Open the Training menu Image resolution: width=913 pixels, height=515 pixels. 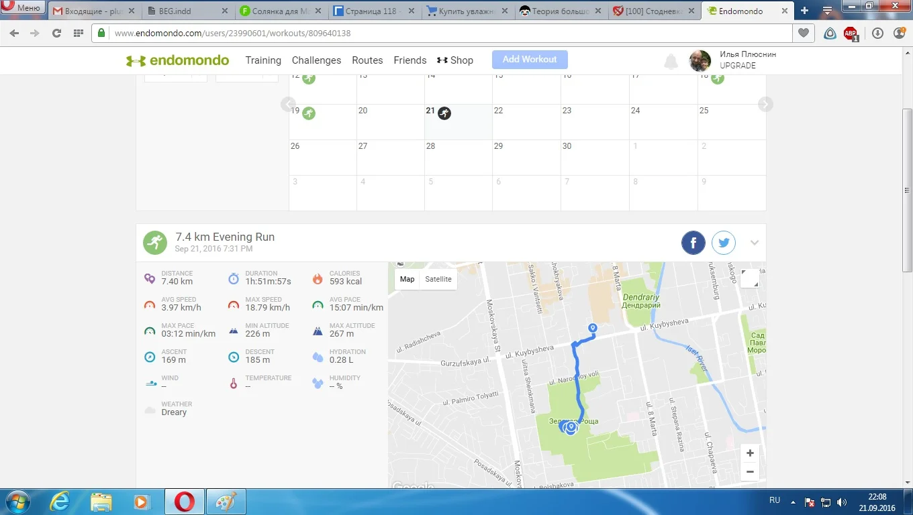pyautogui.click(x=263, y=60)
